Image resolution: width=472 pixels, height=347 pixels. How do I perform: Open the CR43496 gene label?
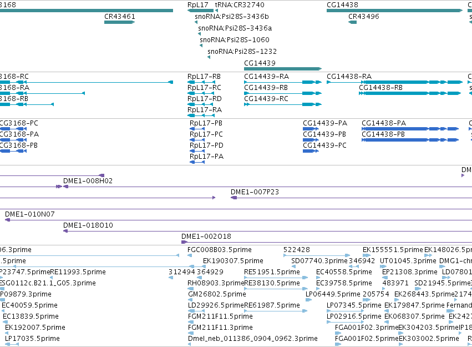coord(364,17)
